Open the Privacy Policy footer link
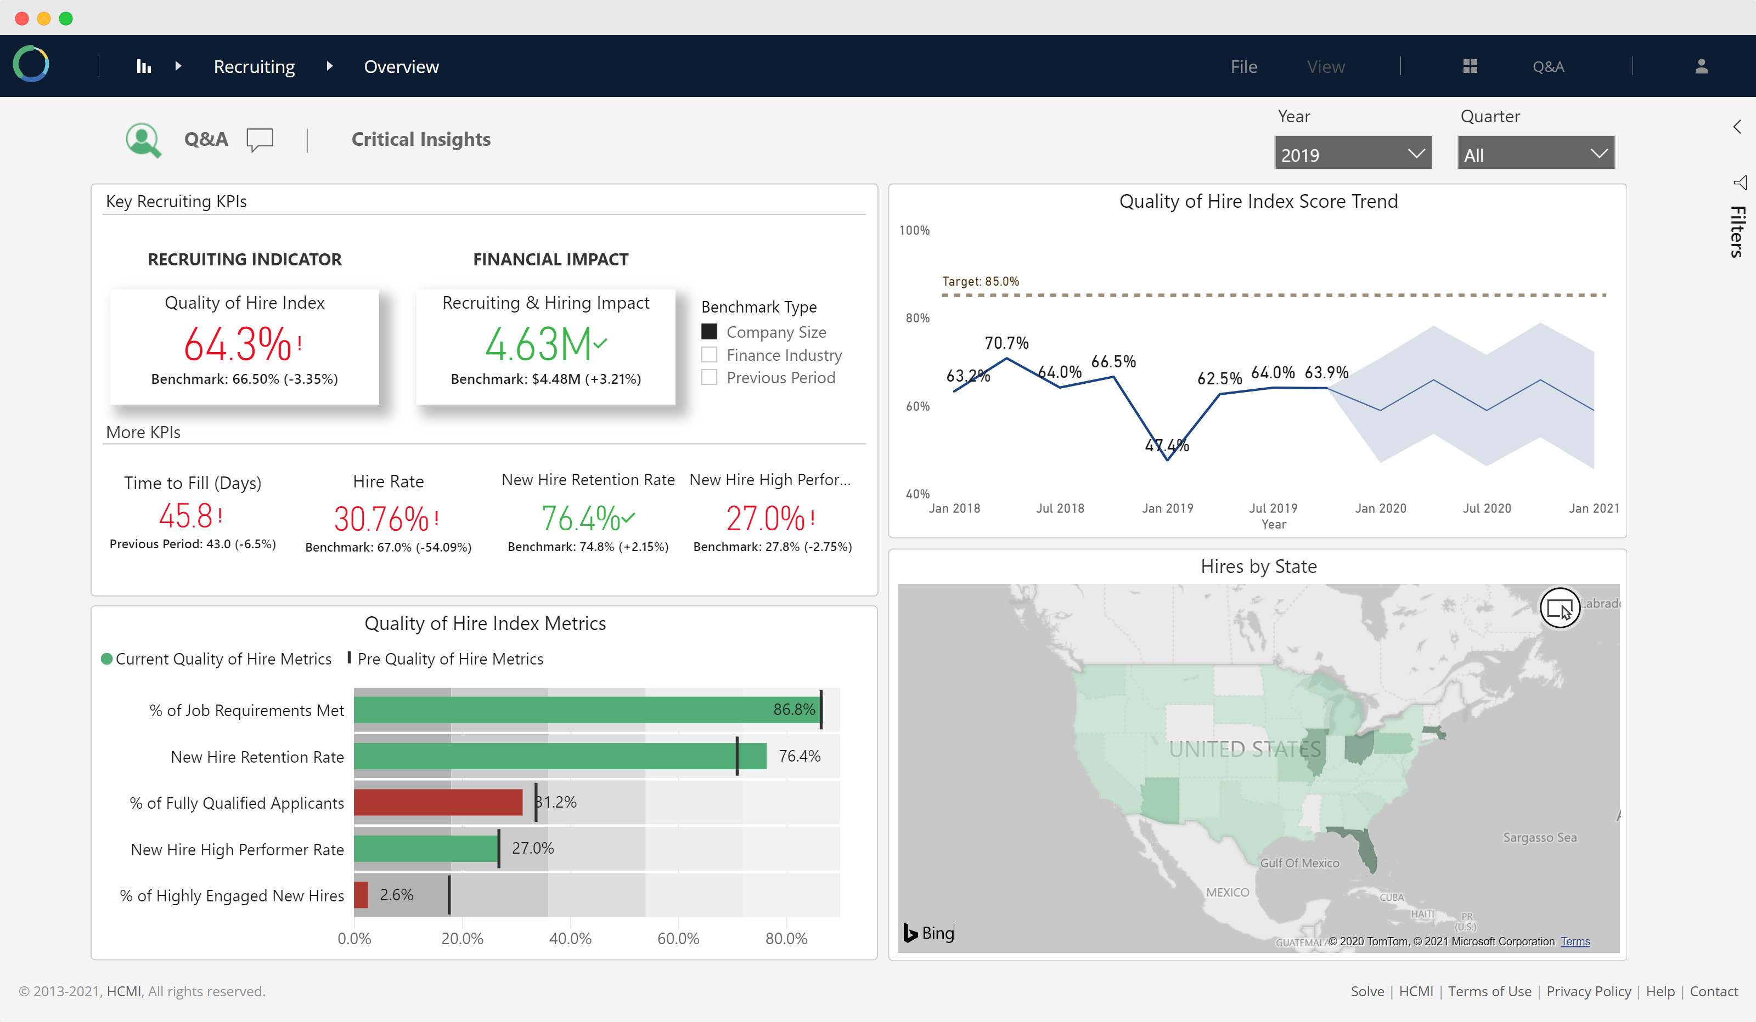Screen dimensions: 1756x1022 (x=1589, y=991)
